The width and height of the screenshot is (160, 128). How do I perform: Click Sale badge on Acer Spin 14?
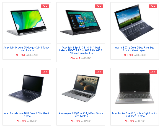(x=45, y=6)
